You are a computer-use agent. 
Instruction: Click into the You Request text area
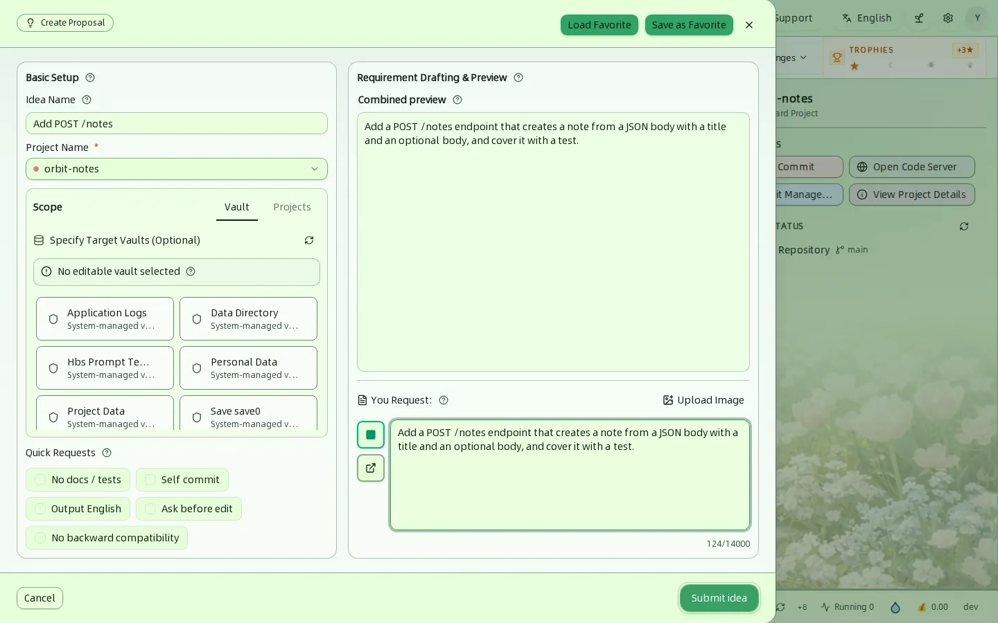pos(570,475)
